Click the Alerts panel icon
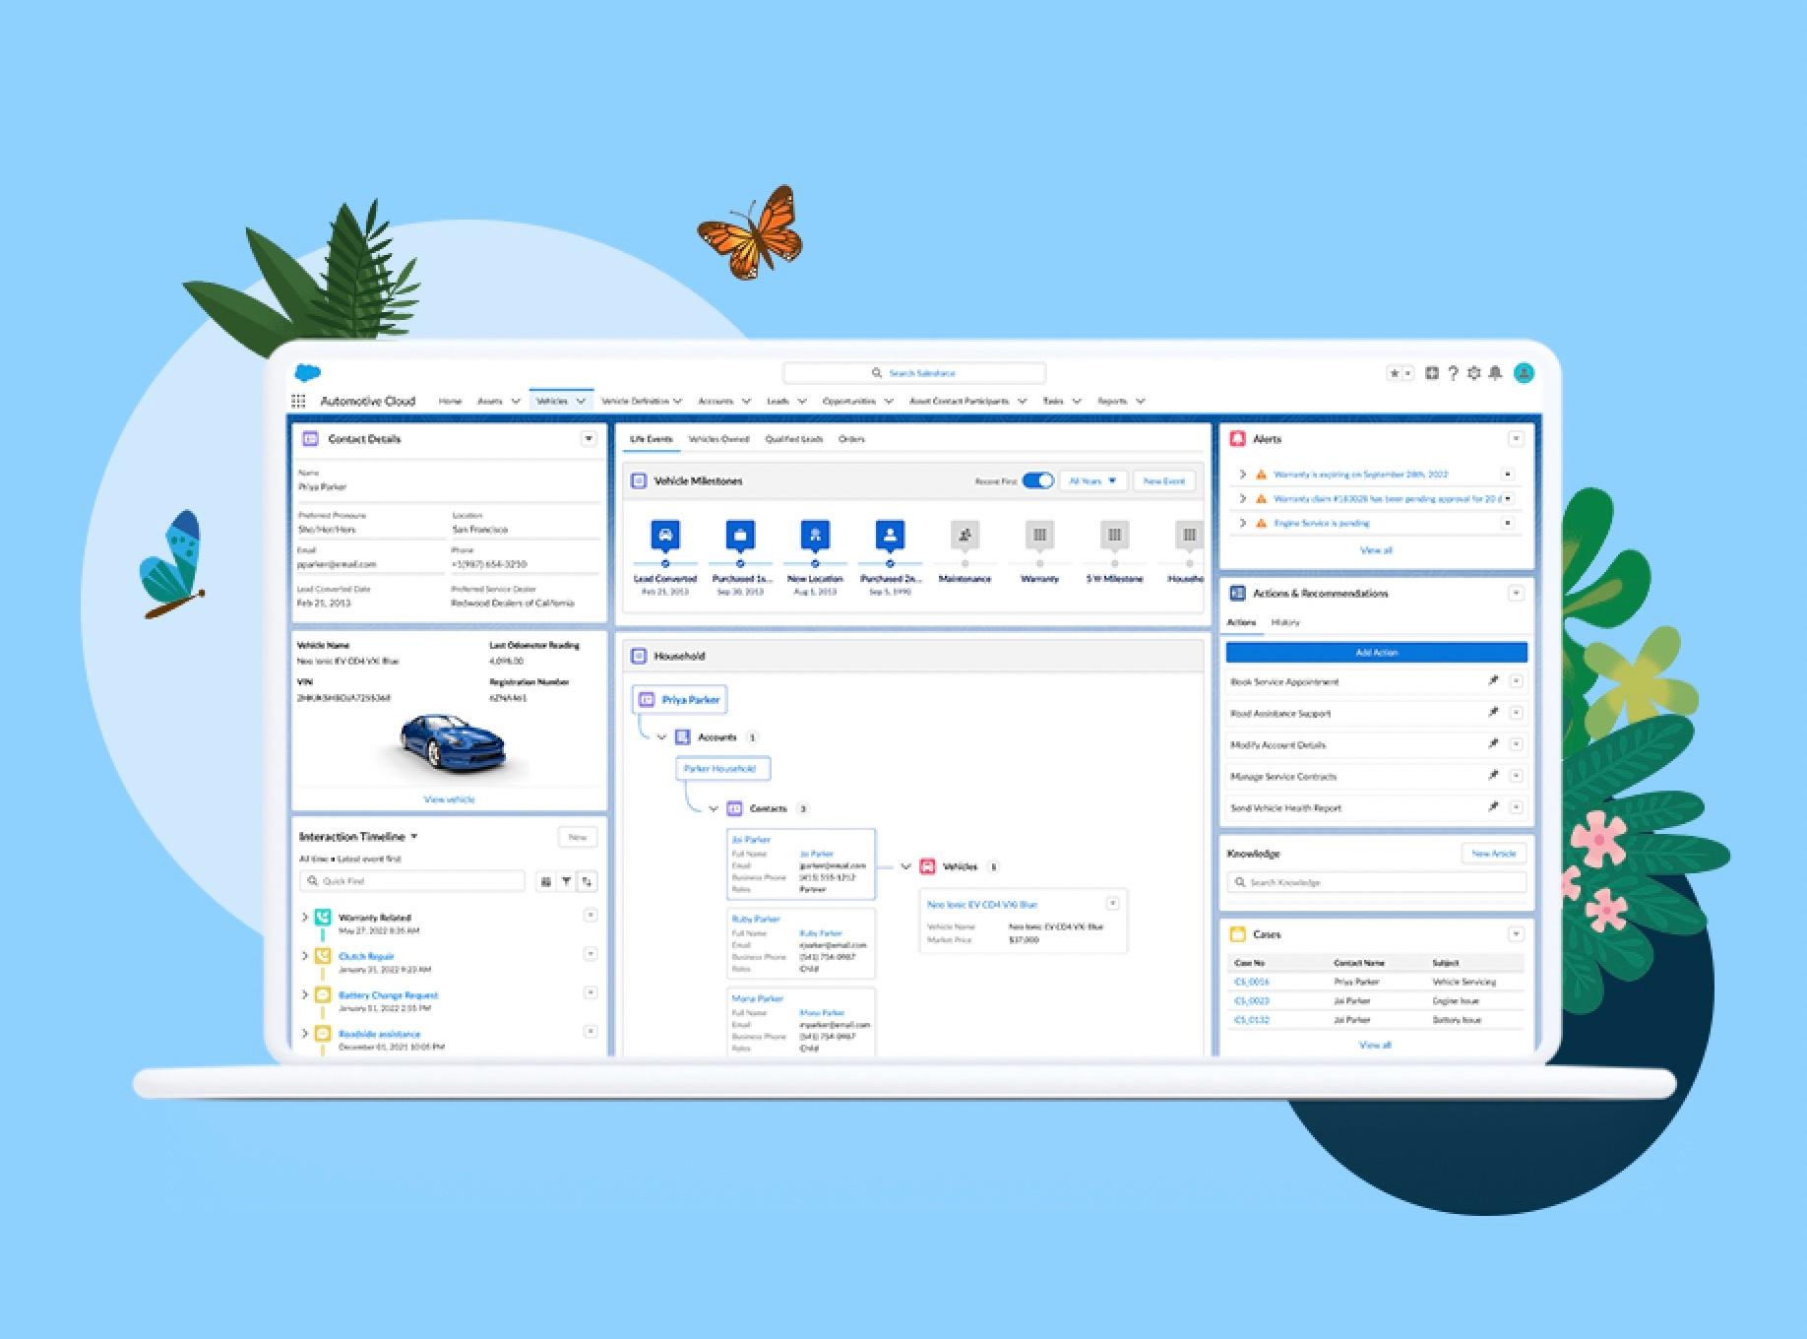 tap(1238, 440)
